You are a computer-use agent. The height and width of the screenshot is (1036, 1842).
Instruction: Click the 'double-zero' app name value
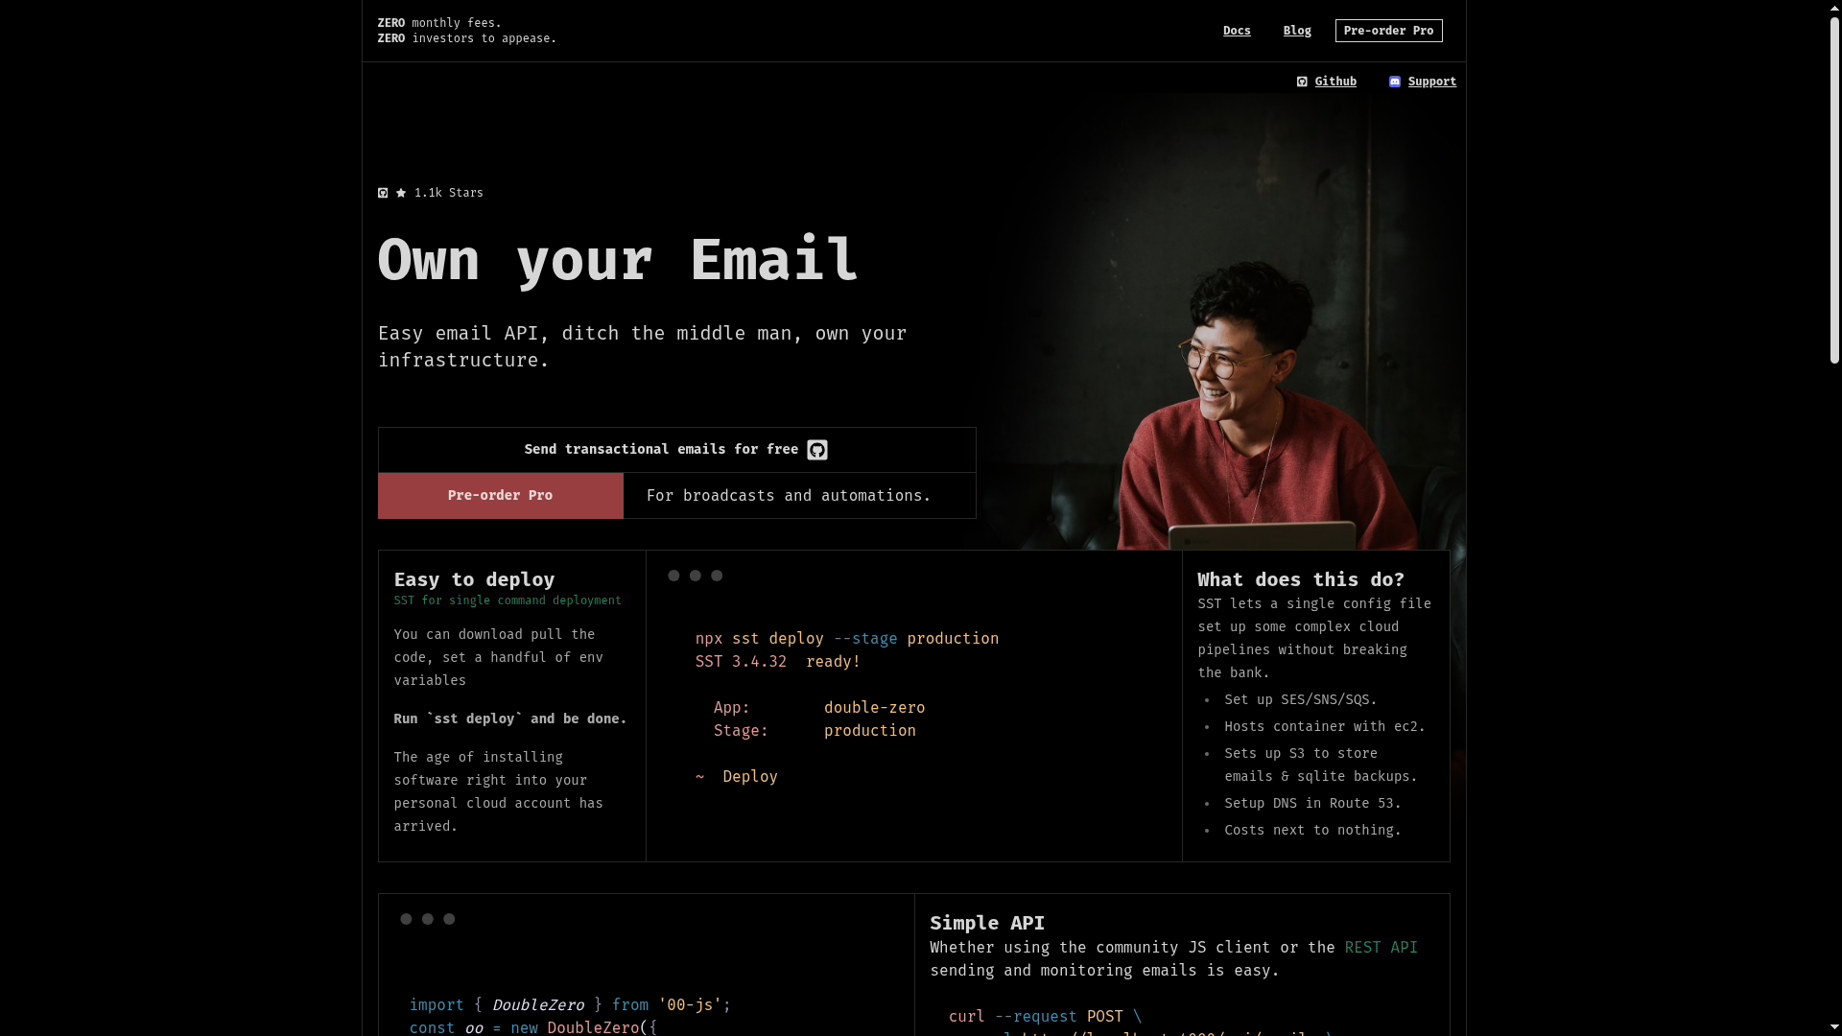coord(874,708)
